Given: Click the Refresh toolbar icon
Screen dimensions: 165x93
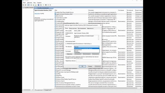Looking at the screenshot, I should [x=34, y=5].
